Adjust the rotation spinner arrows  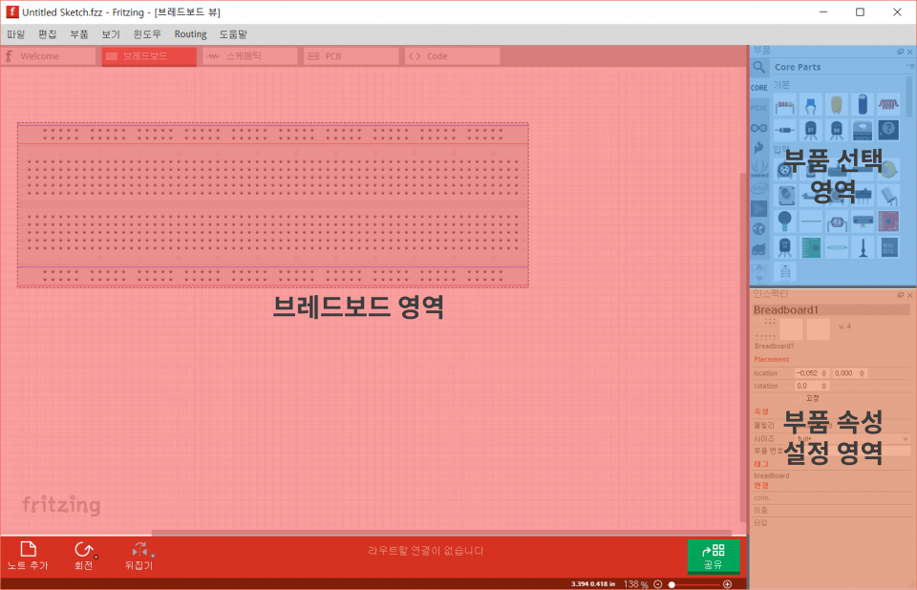pyautogui.click(x=824, y=386)
